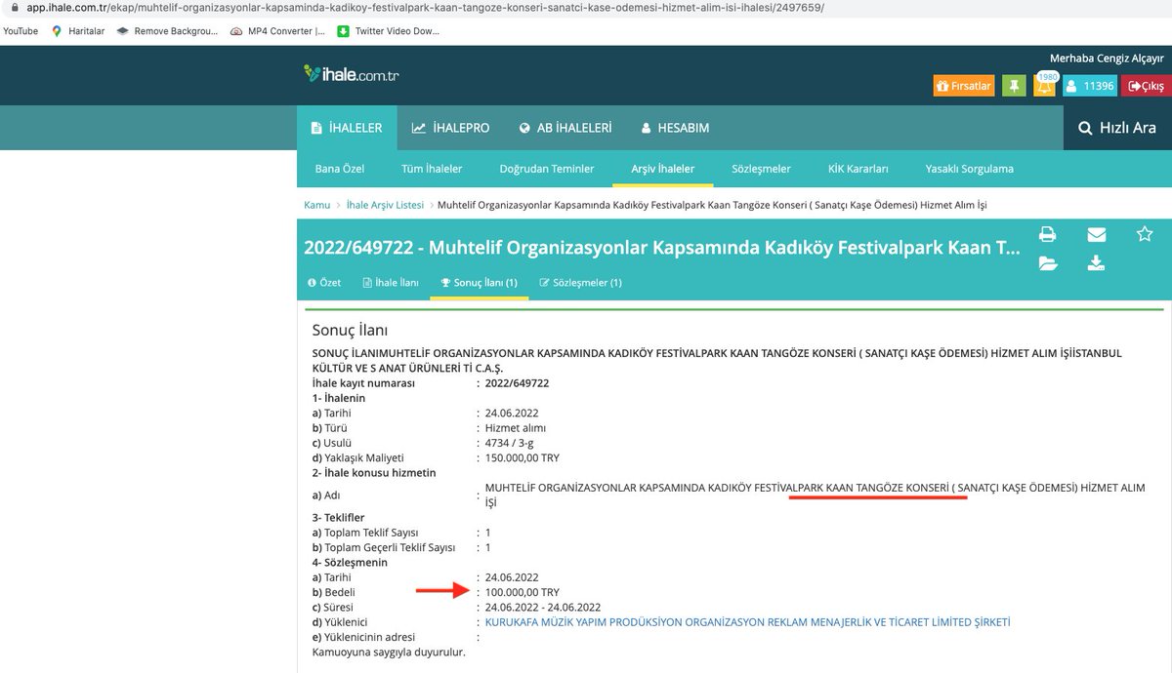Screen dimensions: 1172x673
Task: Open user account button showing 11396
Action: tap(1090, 86)
